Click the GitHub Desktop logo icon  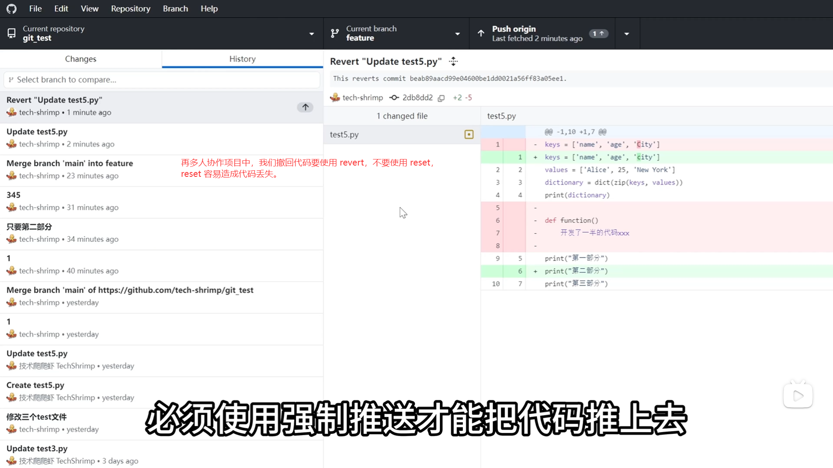point(12,9)
